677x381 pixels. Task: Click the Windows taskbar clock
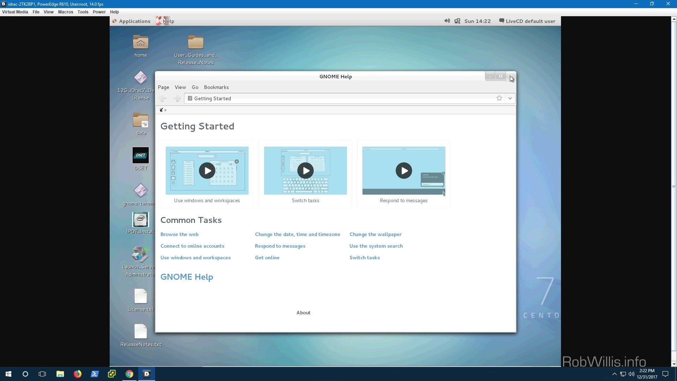647,374
